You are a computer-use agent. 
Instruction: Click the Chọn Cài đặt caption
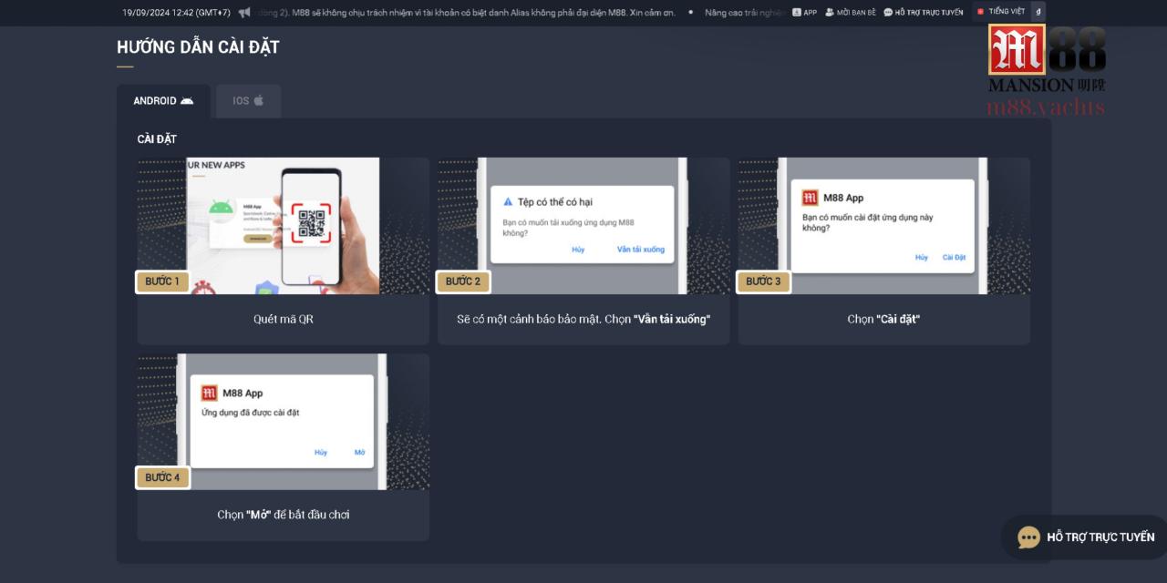(883, 319)
